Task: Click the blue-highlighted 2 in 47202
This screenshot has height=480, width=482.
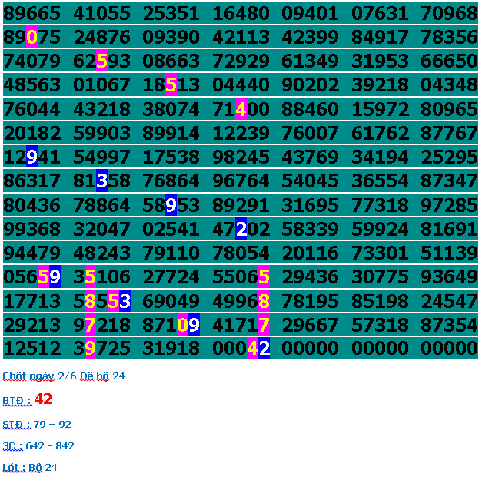Action: 241,229
